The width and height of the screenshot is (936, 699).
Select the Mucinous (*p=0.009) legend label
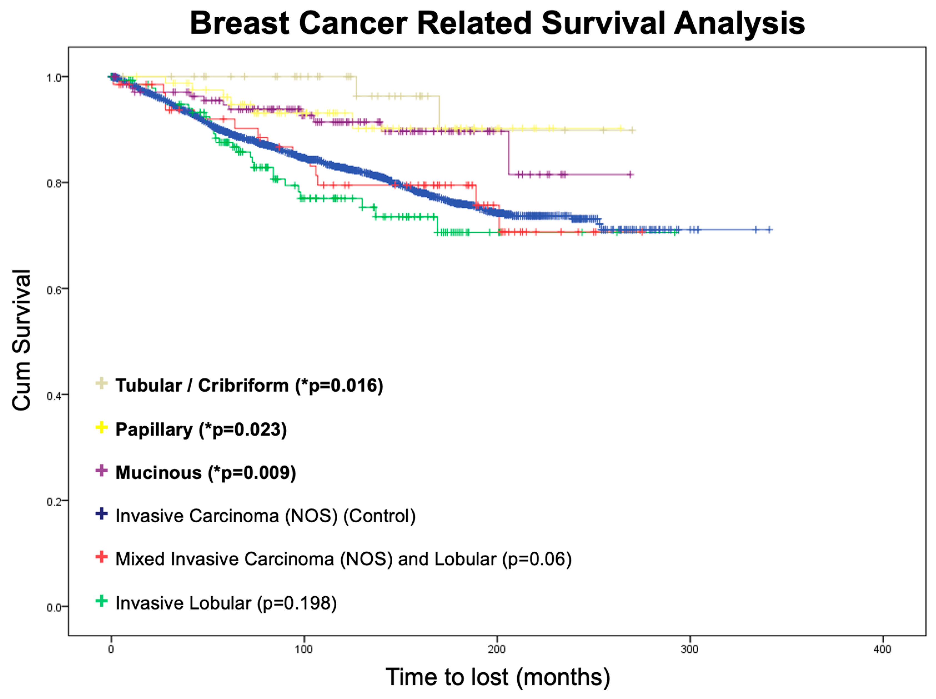pyautogui.click(x=205, y=473)
